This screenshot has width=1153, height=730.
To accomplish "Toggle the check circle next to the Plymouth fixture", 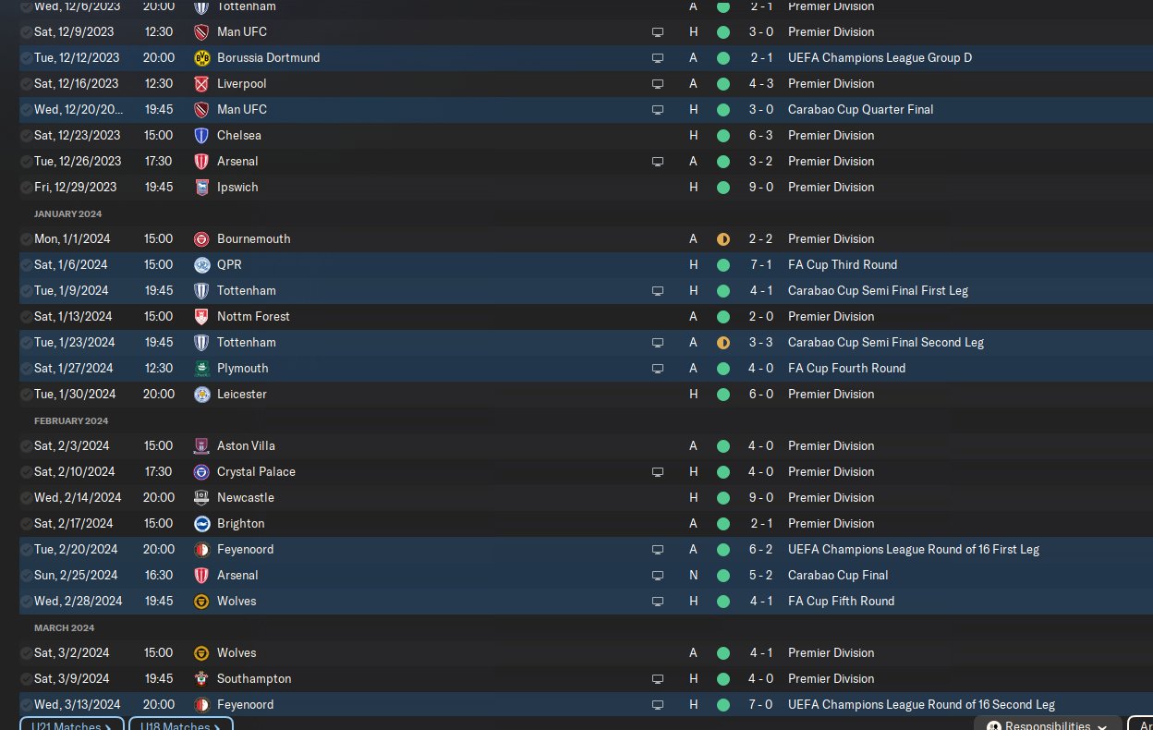I will click(x=26, y=368).
